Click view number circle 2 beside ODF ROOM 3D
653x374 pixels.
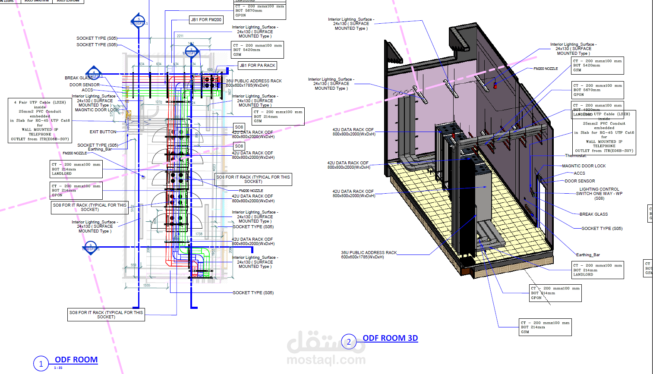click(349, 342)
